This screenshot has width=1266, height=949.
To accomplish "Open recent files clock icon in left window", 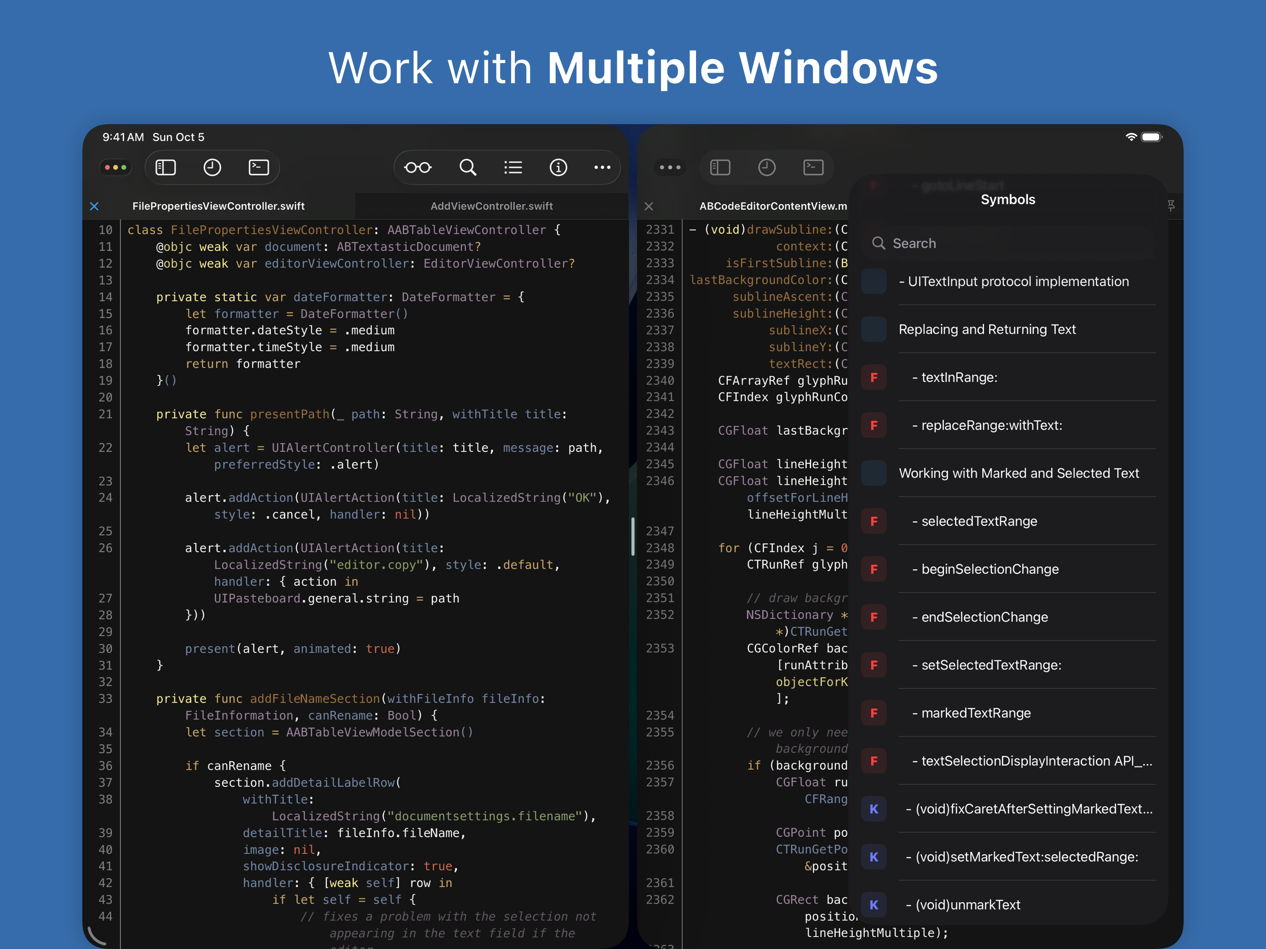I will pyautogui.click(x=213, y=167).
